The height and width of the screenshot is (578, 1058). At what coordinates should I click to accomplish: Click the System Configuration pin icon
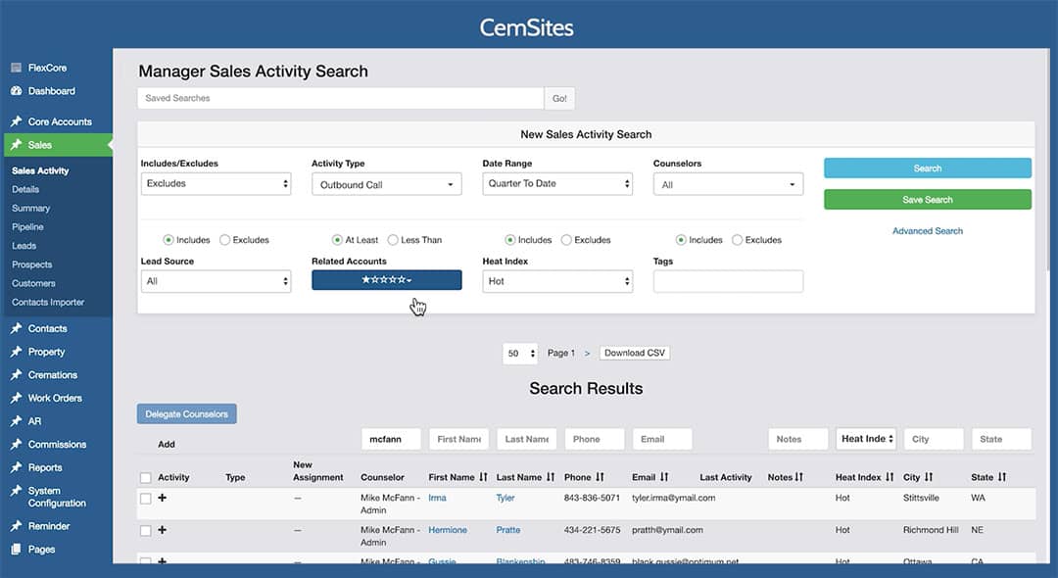(x=17, y=491)
